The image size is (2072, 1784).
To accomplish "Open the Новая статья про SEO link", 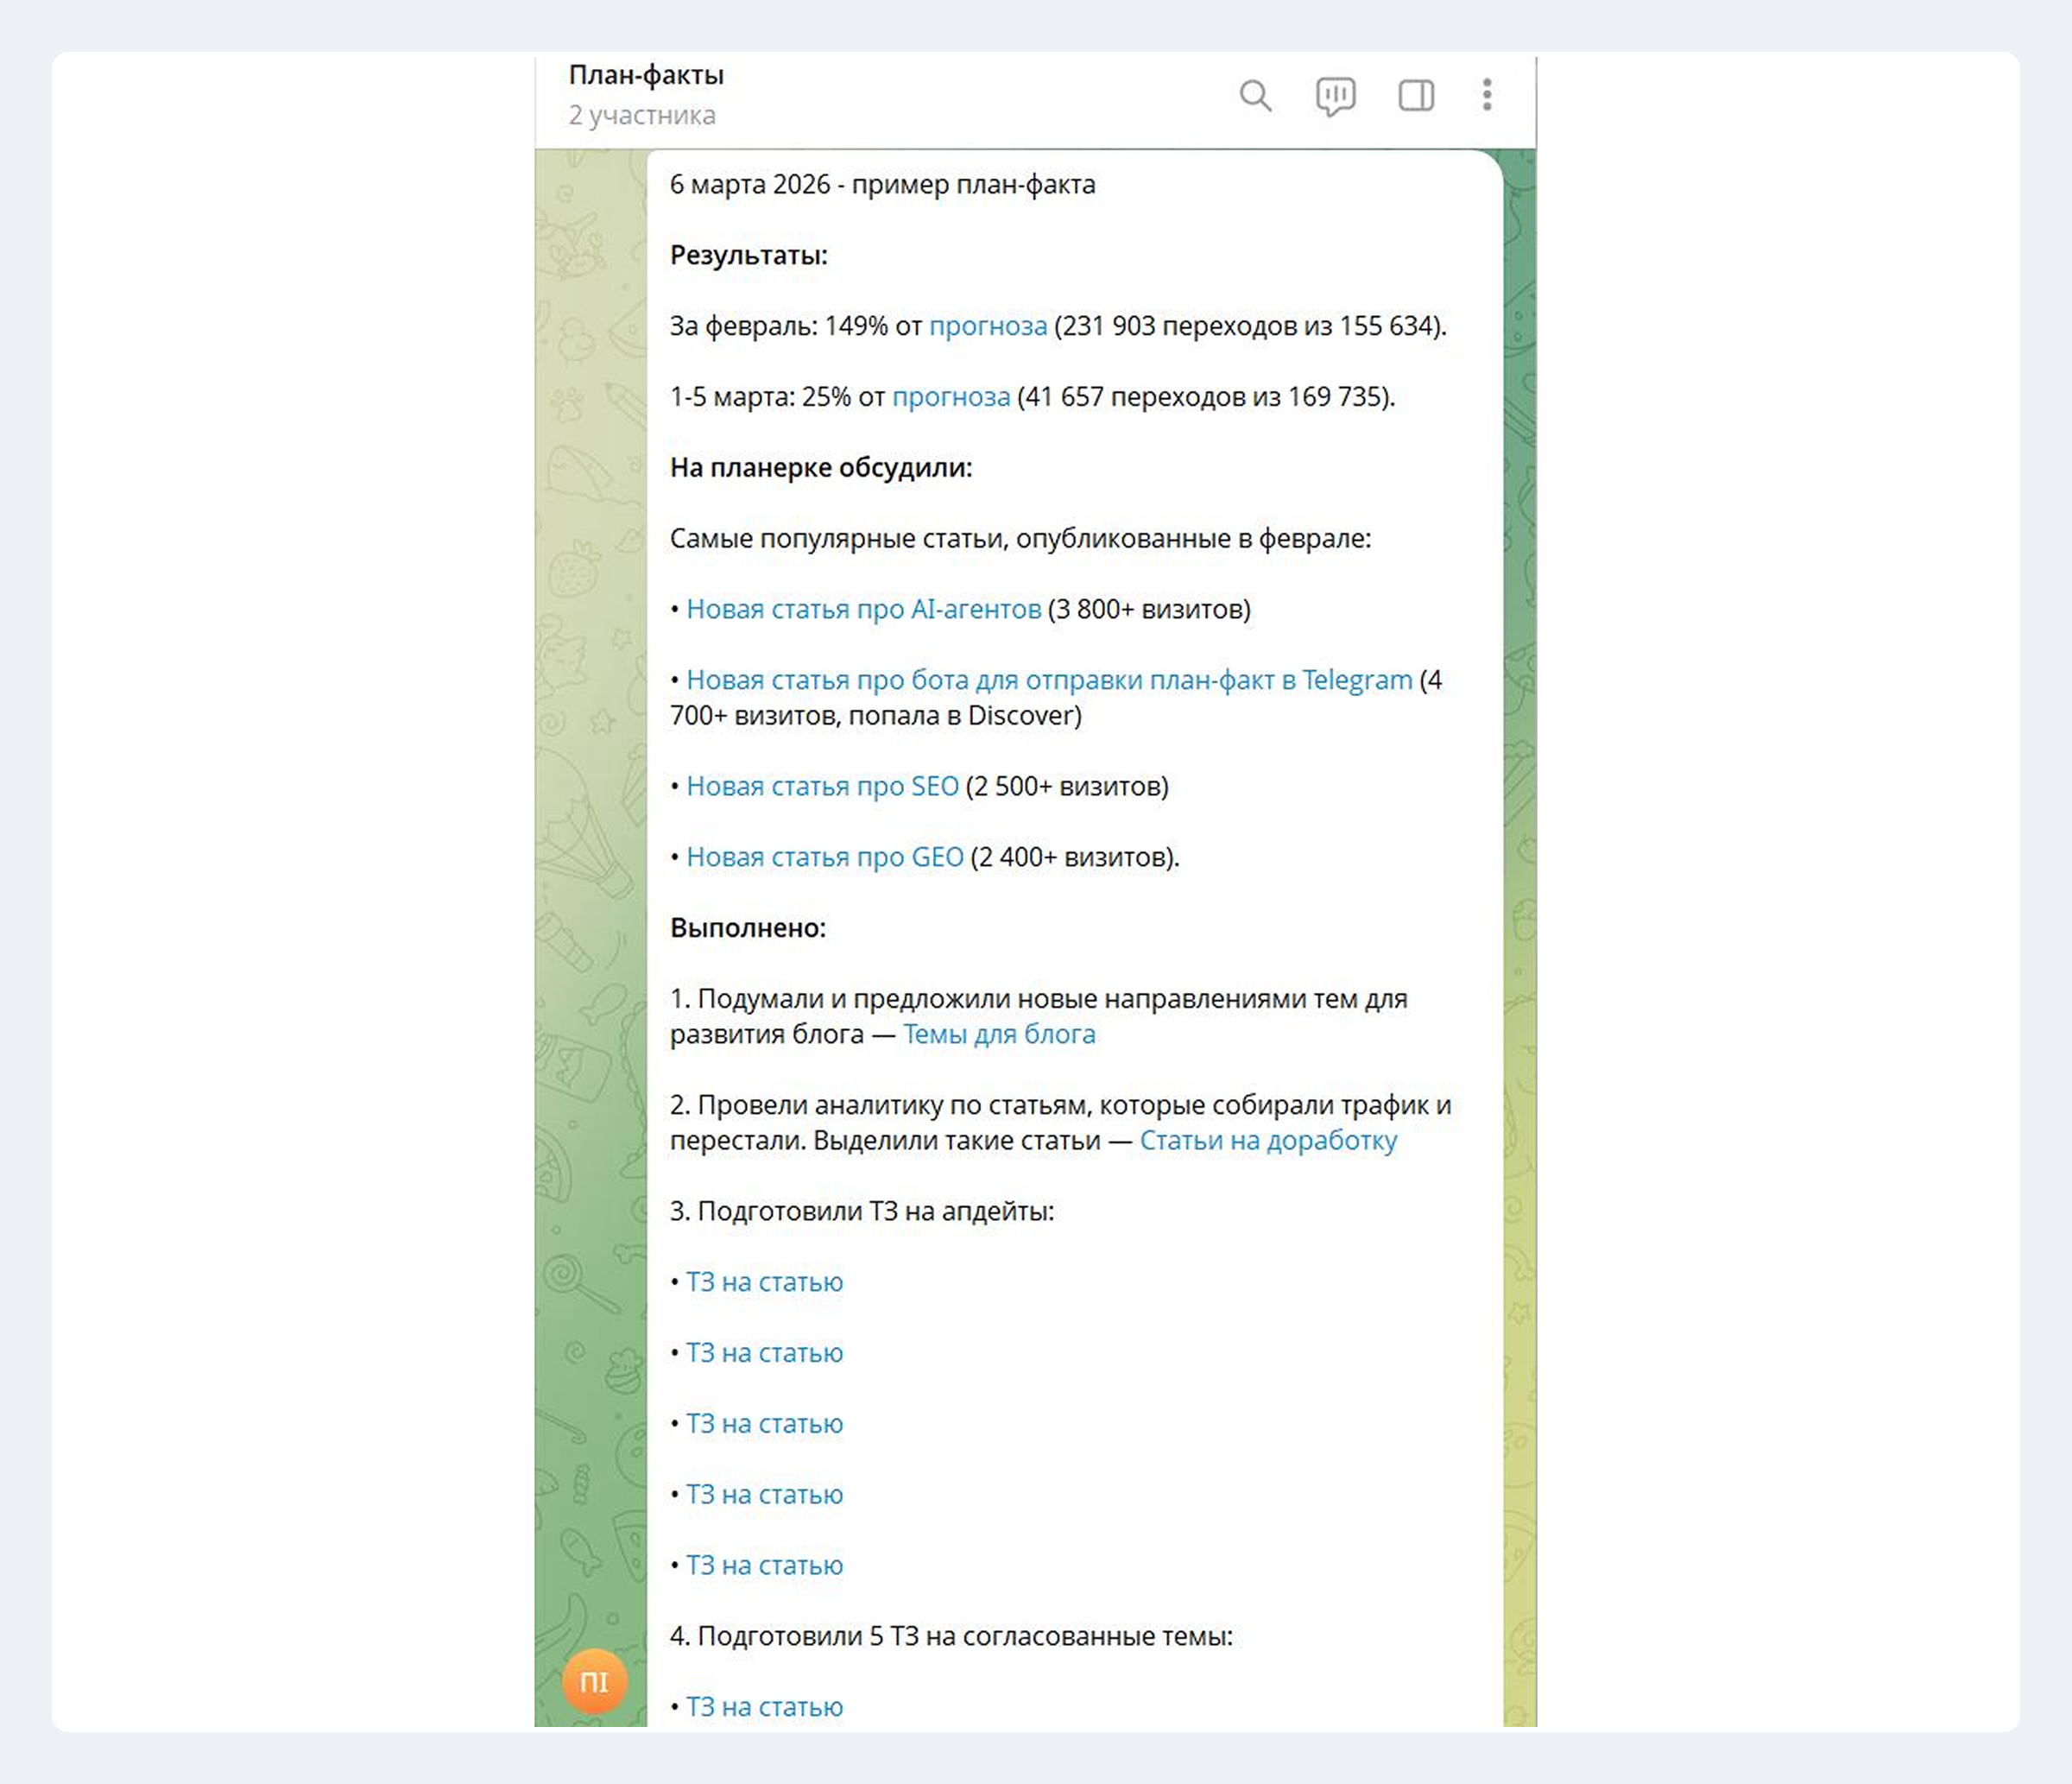I will (822, 786).
